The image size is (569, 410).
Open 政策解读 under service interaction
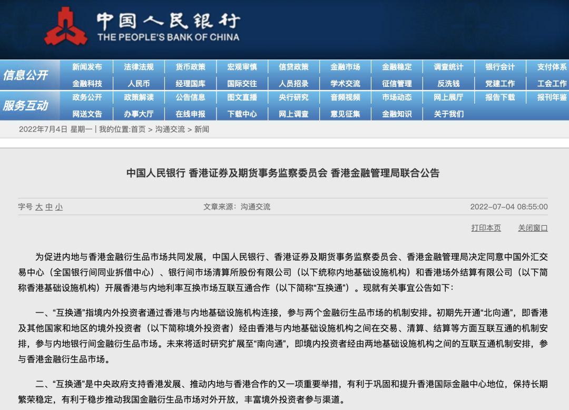tap(139, 97)
